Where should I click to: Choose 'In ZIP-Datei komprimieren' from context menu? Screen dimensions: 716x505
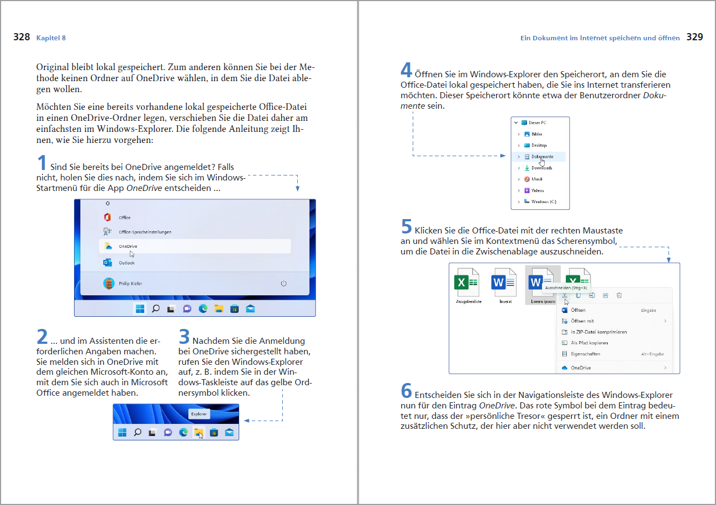598,332
